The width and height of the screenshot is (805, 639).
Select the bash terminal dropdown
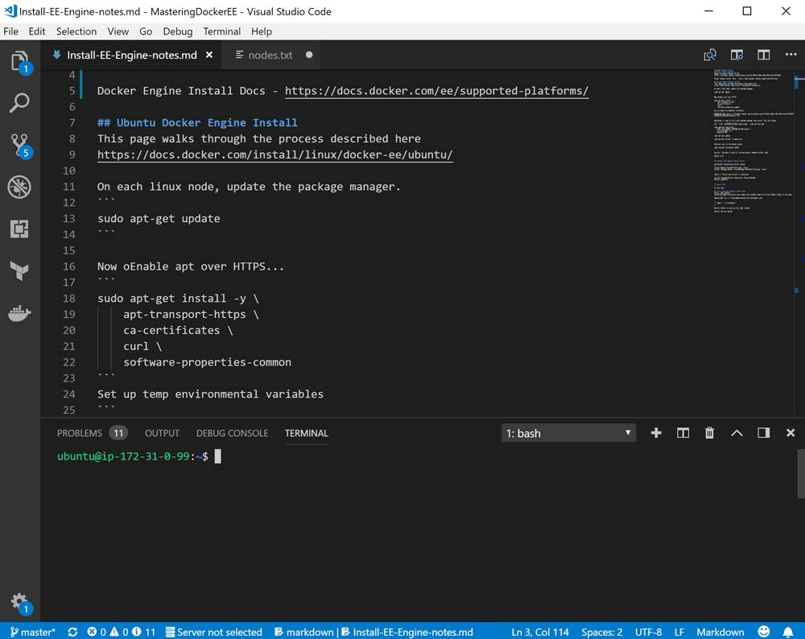point(568,433)
